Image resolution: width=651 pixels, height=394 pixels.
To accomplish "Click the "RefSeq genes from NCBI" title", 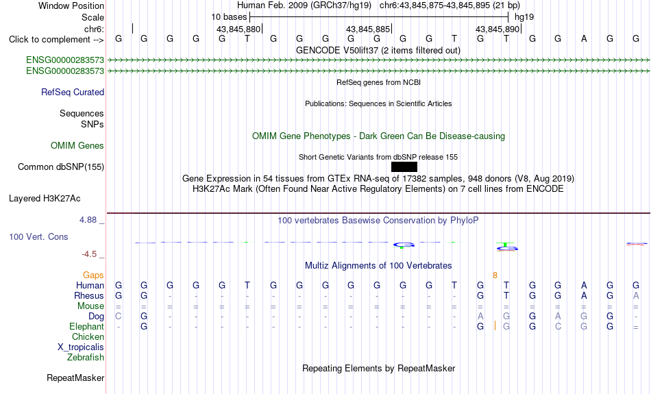I will tap(379, 82).
